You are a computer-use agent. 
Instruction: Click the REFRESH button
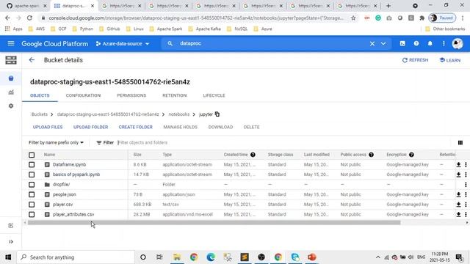point(415,60)
